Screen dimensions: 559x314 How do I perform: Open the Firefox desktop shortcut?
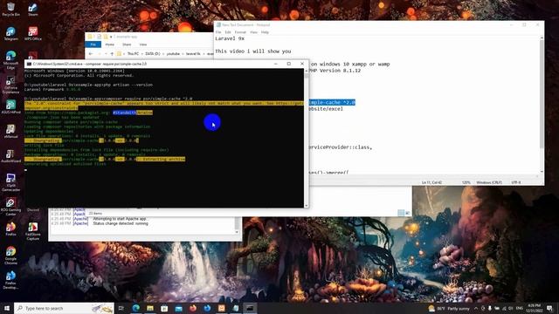[10, 229]
